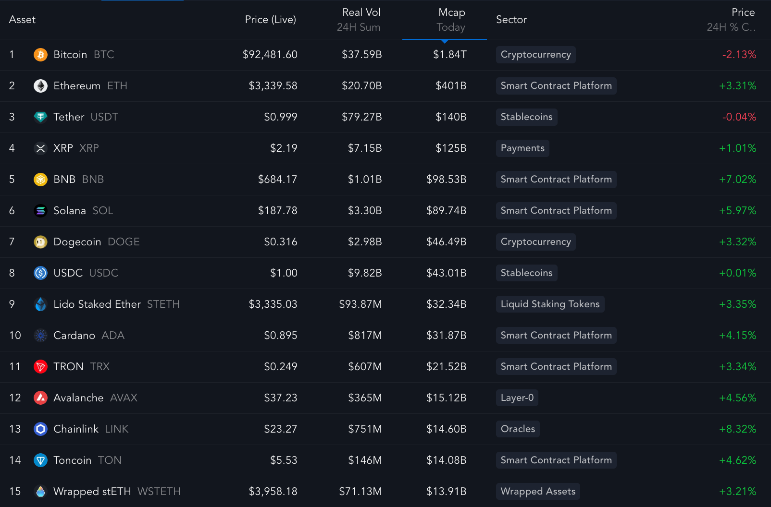
Task: Click USDC's Stablecoins sector tag
Action: (526, 273)
